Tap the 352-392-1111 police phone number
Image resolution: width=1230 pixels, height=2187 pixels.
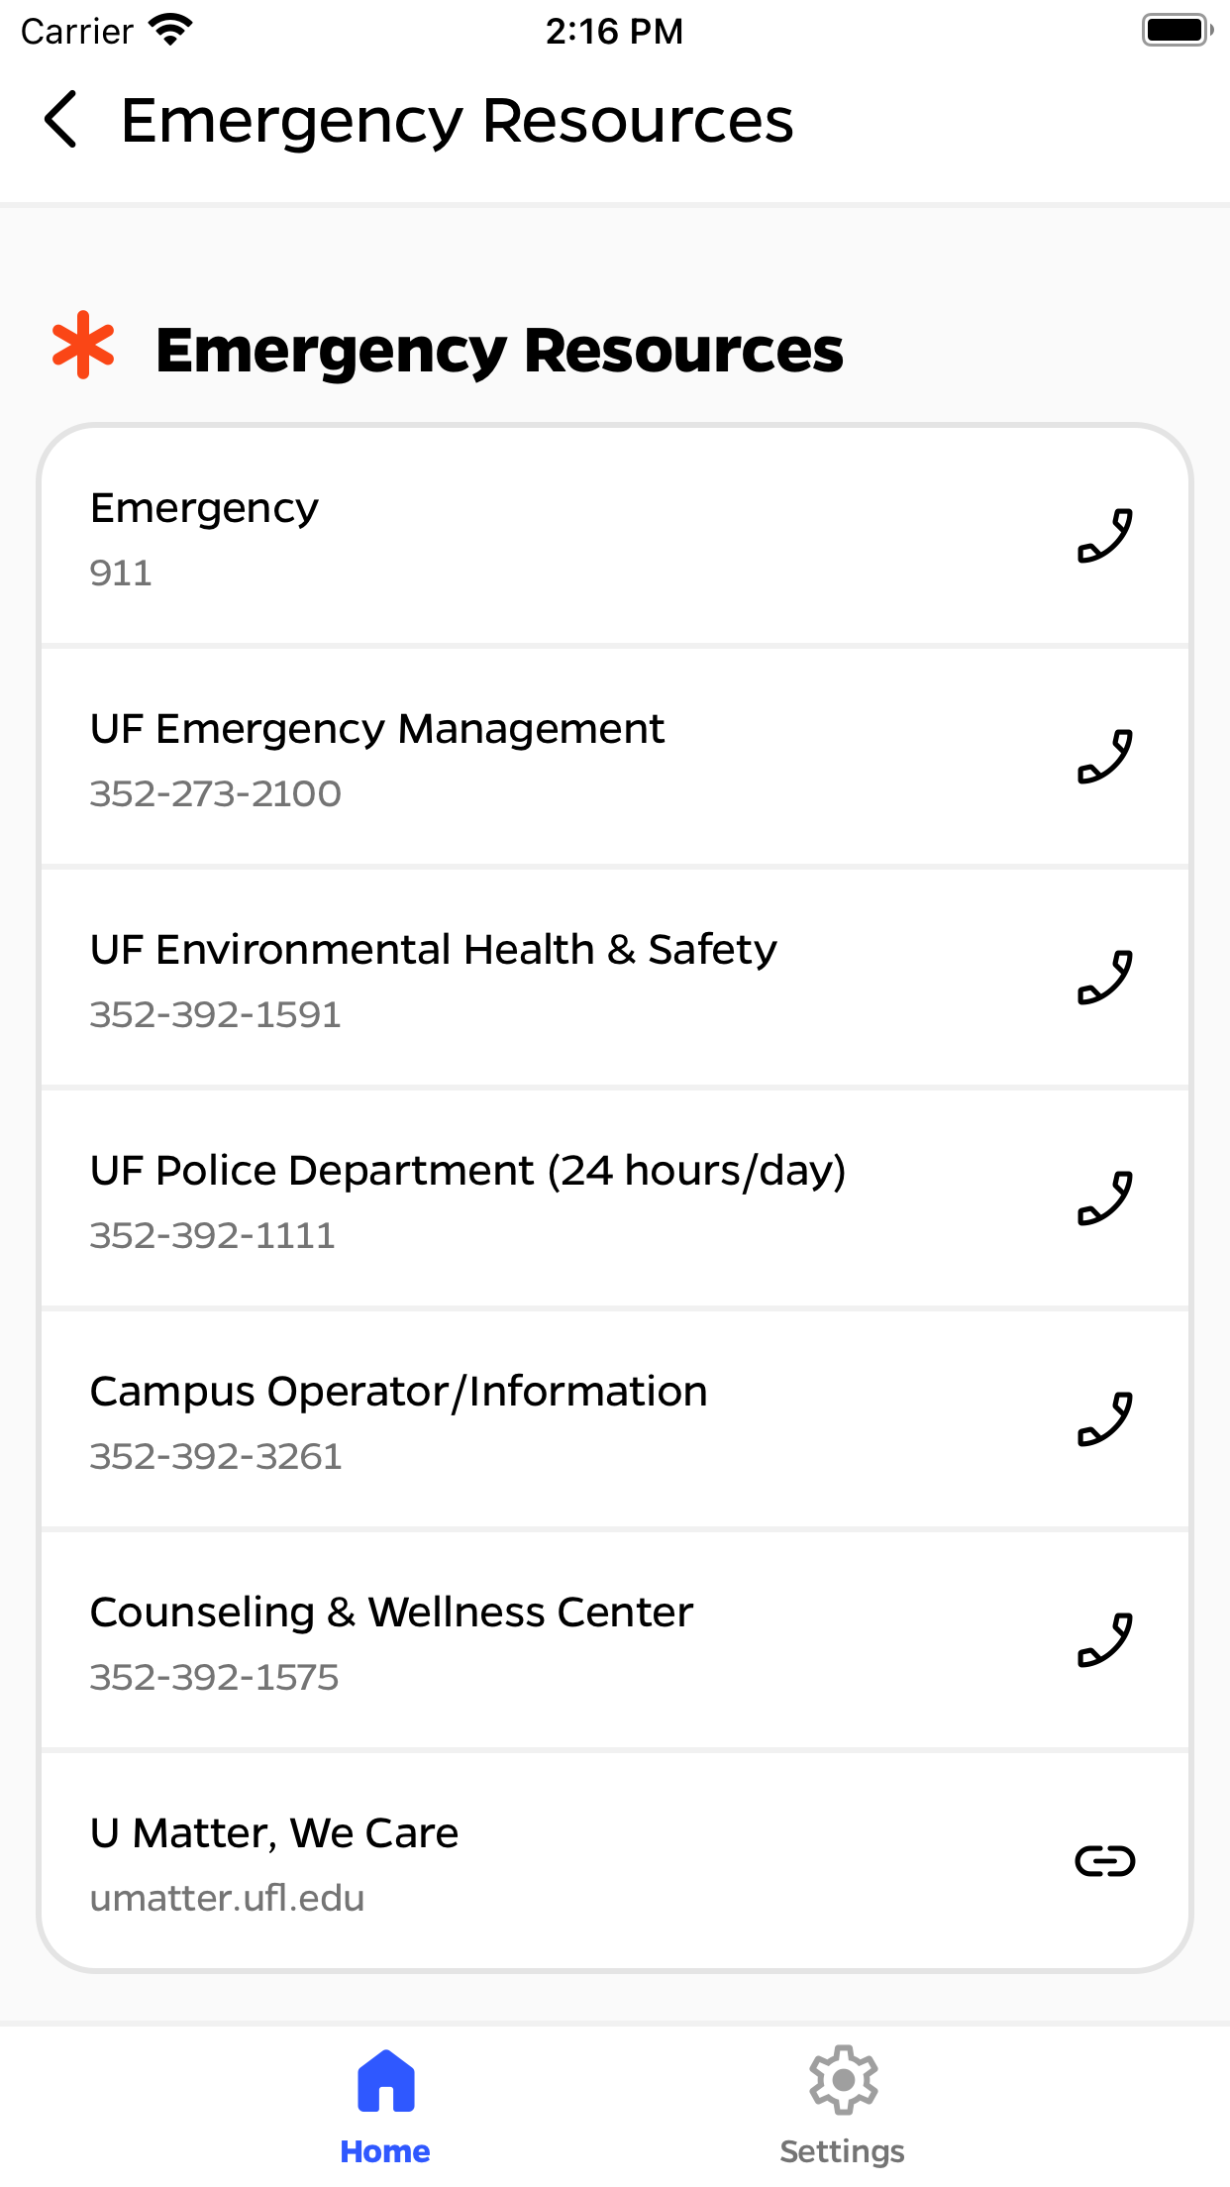pyautogui.click(x=212, y=1236)
